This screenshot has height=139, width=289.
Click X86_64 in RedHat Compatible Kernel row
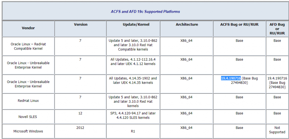(186, 41)
